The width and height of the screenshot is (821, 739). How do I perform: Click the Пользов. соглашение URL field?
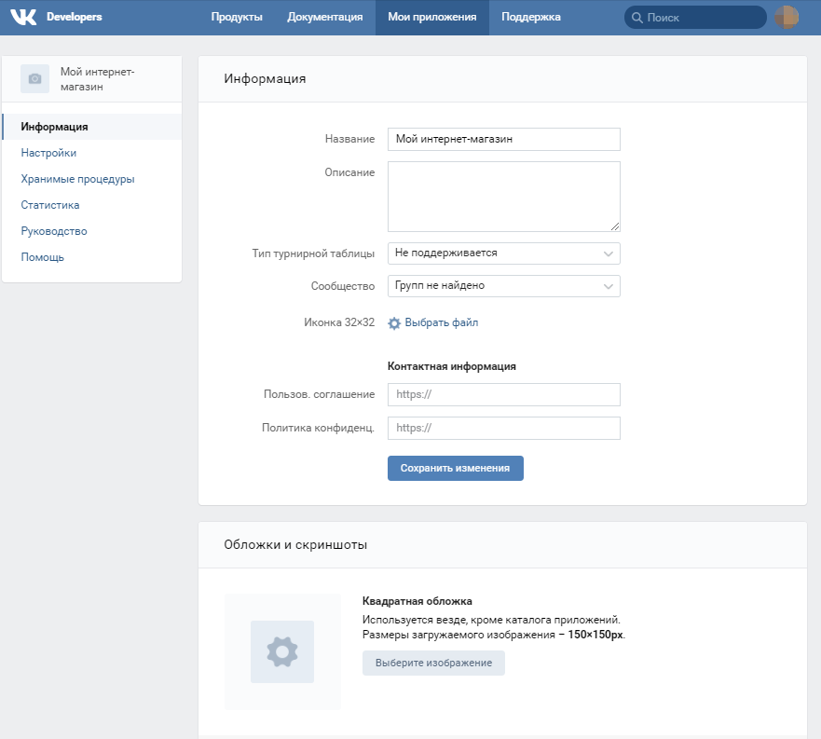click(x=503, y=394)
